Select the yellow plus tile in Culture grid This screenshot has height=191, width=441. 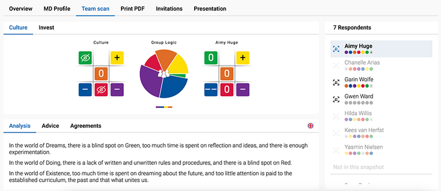point(117,58)
